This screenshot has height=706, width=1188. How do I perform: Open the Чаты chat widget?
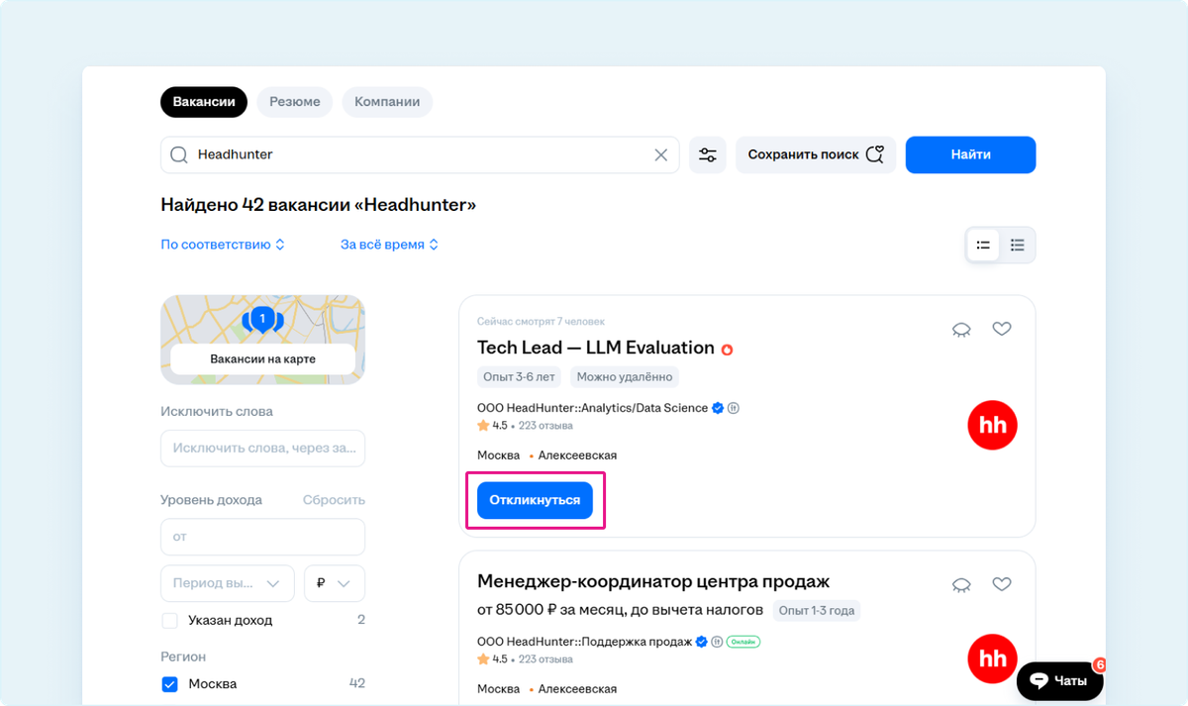pyautogui.click(x=1059, y=681)
